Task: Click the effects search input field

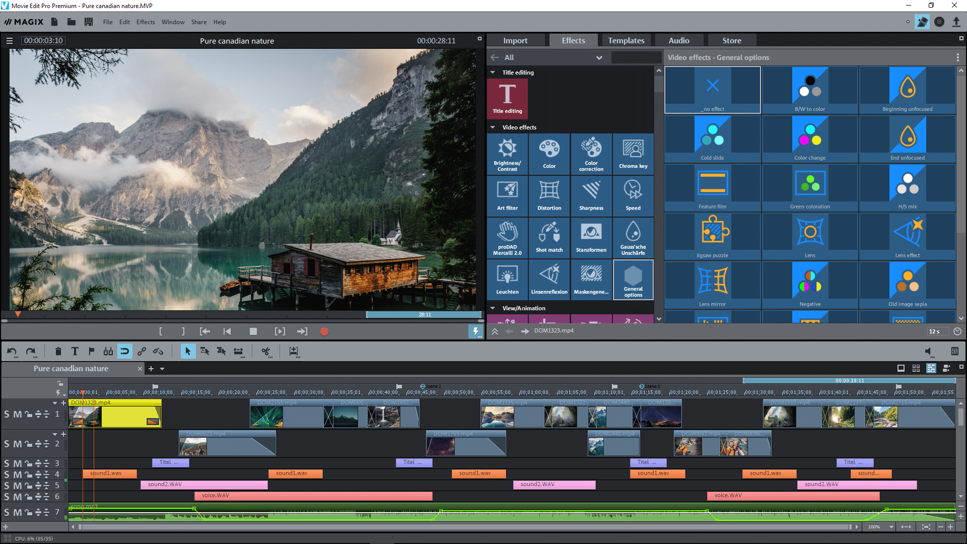Action: pos(636,57)
